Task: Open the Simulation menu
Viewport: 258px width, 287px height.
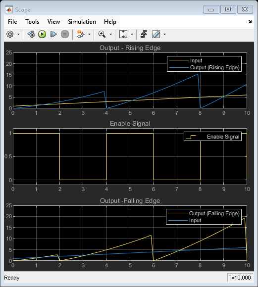Action: [x=82, y=22]
